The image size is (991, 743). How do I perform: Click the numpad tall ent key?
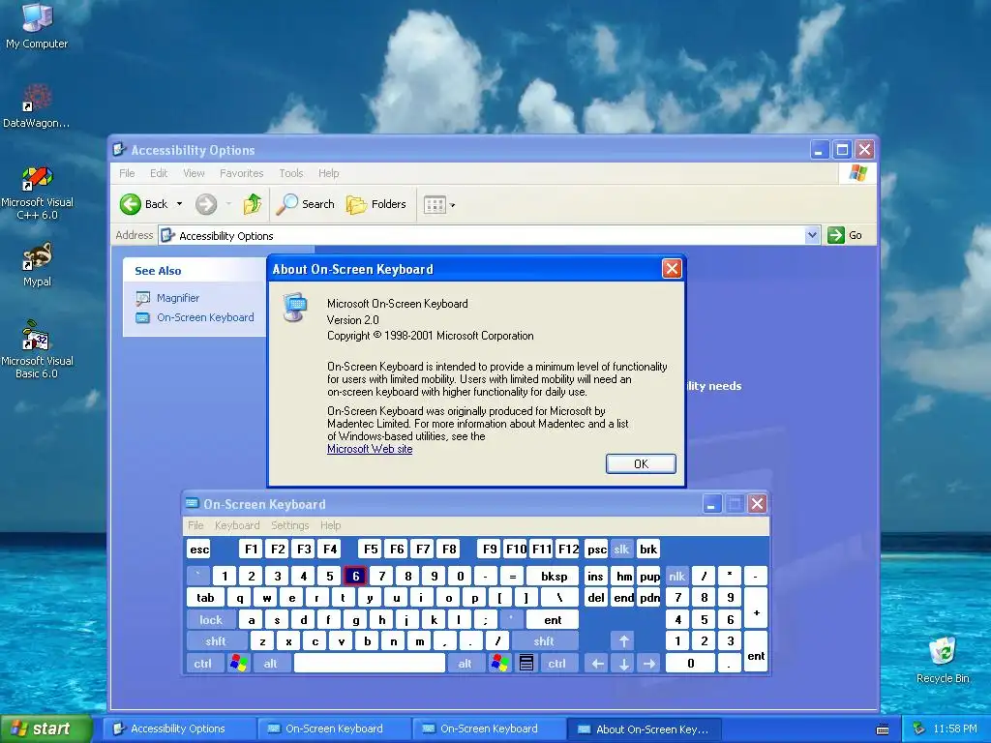tap(756, 652)
